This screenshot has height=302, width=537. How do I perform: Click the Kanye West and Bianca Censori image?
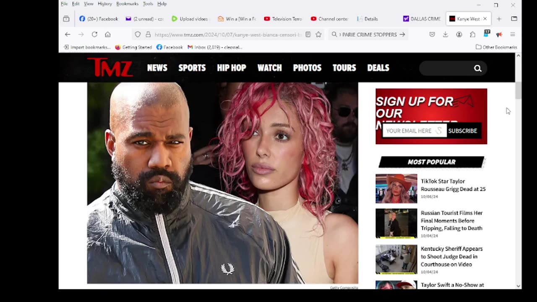(x=223, y=183)
